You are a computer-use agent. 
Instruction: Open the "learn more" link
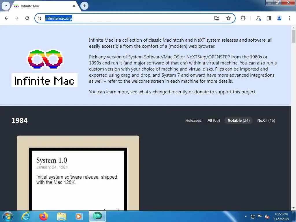tap(117, 92)
